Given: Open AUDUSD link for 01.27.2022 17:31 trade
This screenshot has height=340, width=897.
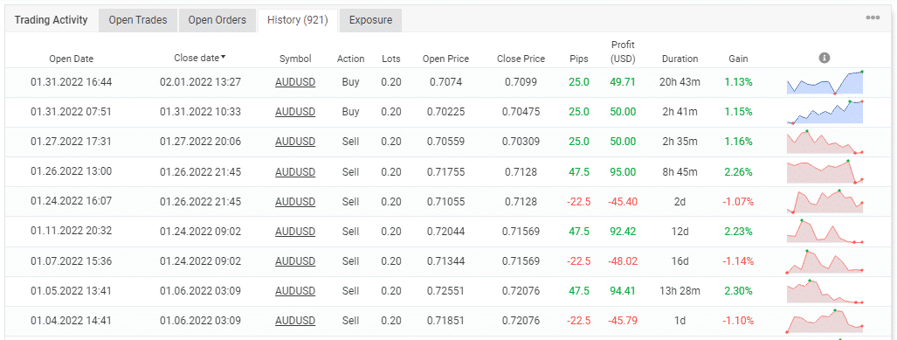Looking at the screenshot, I should pyautogui.click(x=295, y=142).
